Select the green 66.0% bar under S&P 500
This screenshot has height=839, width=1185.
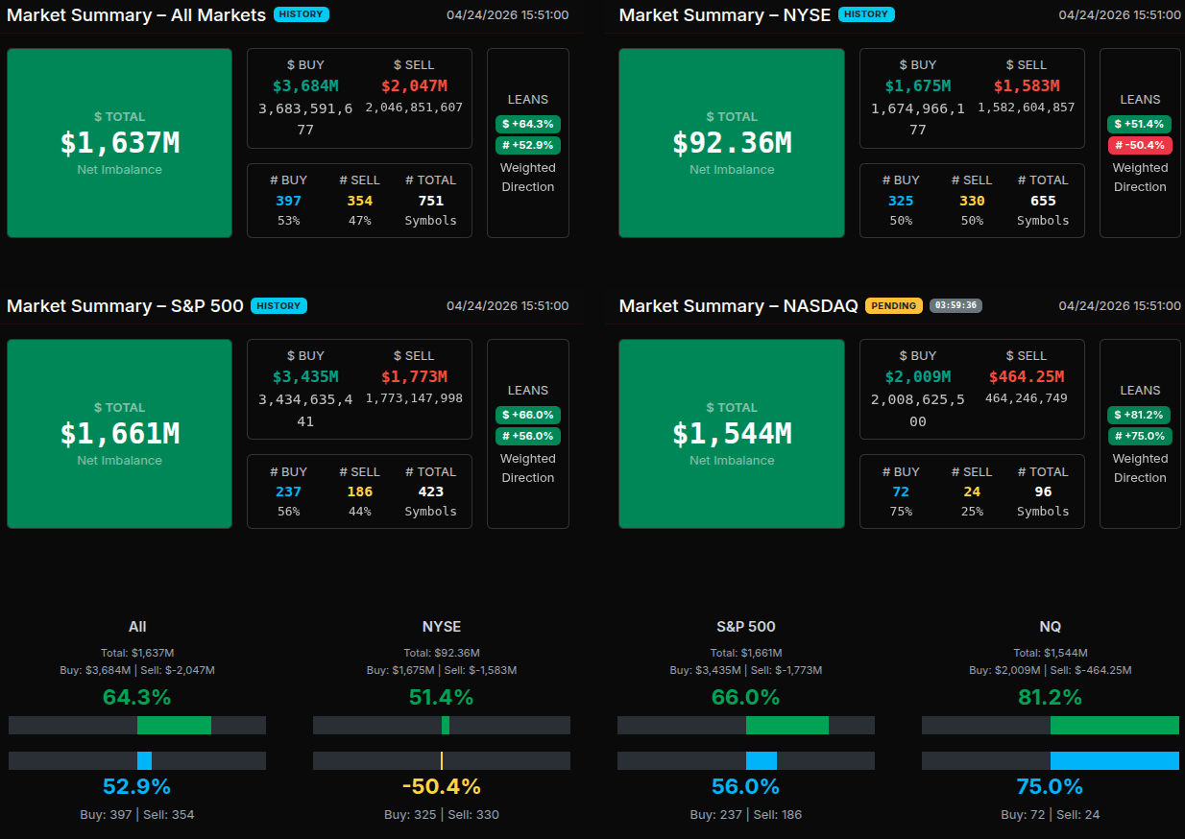786,725
